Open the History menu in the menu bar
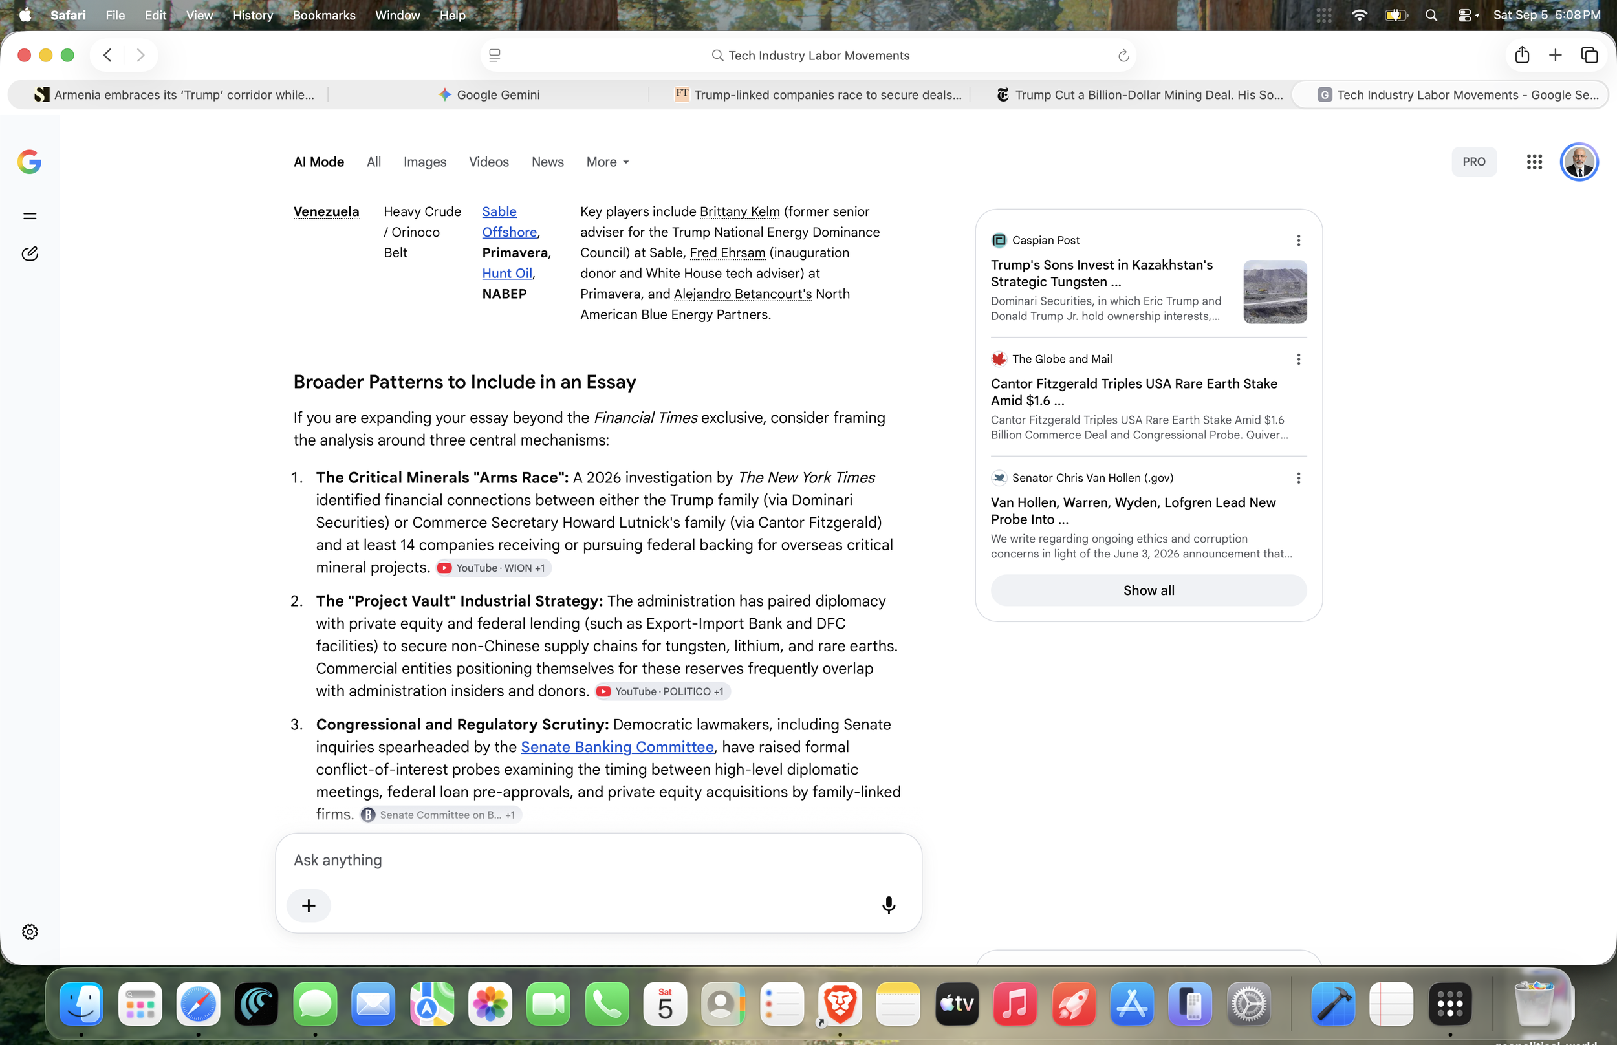1617x1045 pixels. [x=252, y=15]
